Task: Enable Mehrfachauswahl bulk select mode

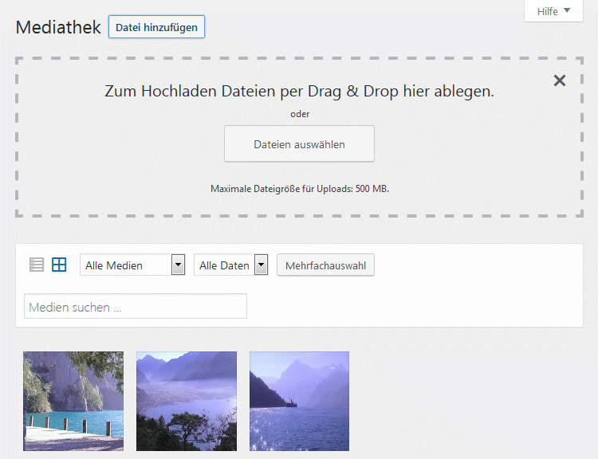Action: [325, 265]
